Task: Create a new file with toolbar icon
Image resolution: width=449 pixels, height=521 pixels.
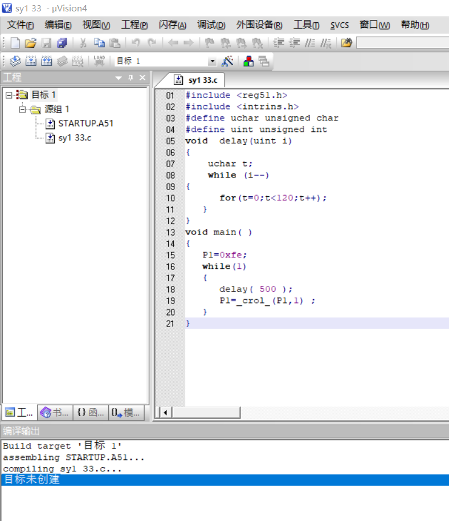Action: (x=15, y=43)
